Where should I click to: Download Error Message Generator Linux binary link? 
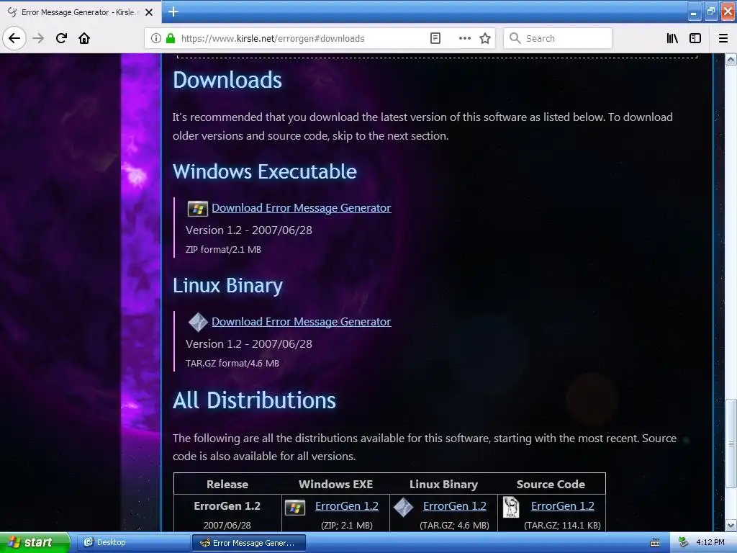click(302, 322)
